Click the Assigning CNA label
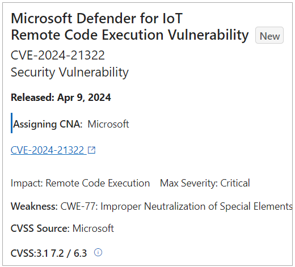295x267 pixels. click(x=48, y=124)
